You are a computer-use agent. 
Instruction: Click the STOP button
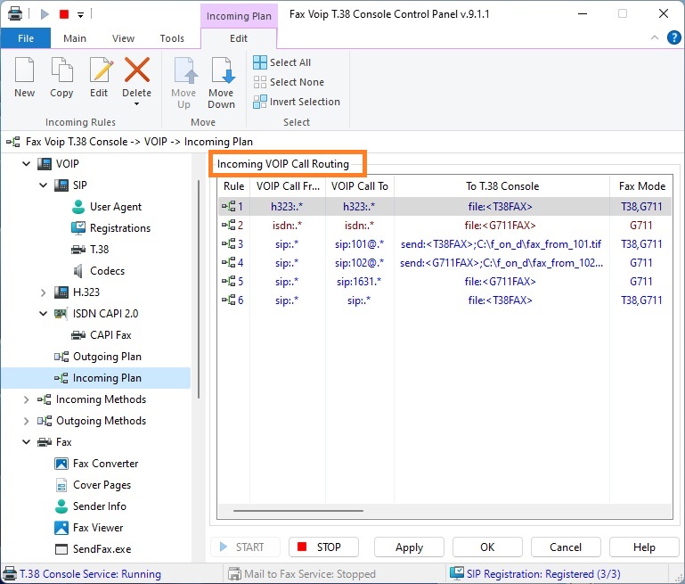[x=323, y=547]
